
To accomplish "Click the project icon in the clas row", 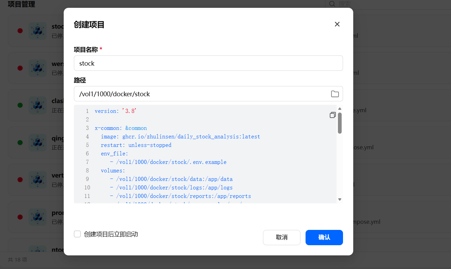I will (37, 105).
